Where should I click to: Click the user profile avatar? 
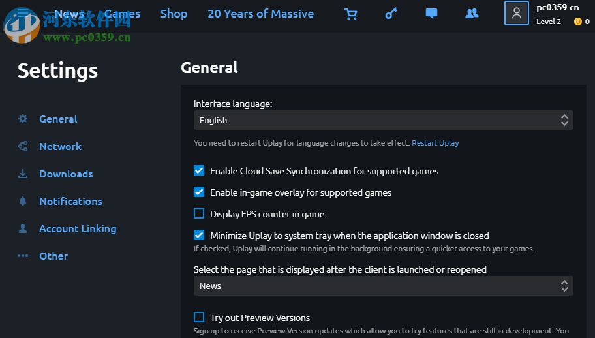click(516, 14)
